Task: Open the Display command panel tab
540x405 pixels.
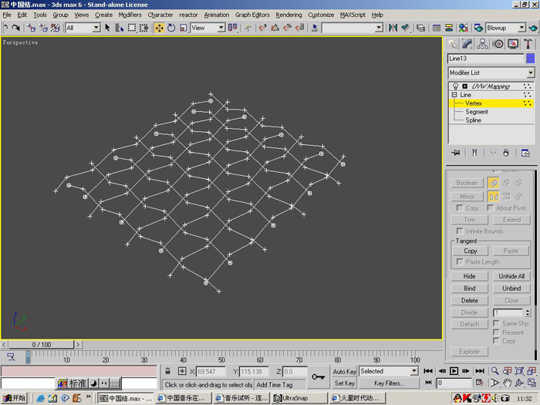Action: coord(513,44)
